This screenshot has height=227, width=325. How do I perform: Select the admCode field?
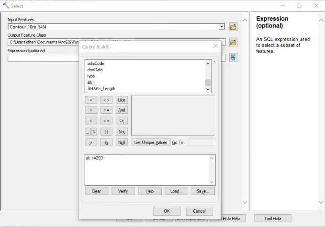tap(96, 64)
